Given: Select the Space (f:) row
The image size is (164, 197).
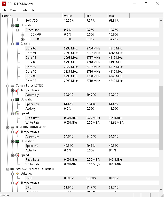Looking at the screenshot, I should (92, 146).
